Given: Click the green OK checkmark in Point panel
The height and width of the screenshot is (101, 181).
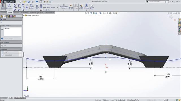Looking at the screenshot, I should pyautogui.click(x=1, y=22).
